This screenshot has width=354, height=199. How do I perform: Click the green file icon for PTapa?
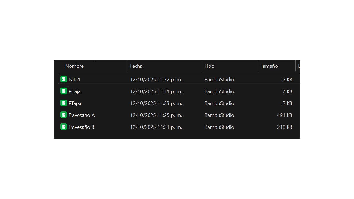coord(64,103)
